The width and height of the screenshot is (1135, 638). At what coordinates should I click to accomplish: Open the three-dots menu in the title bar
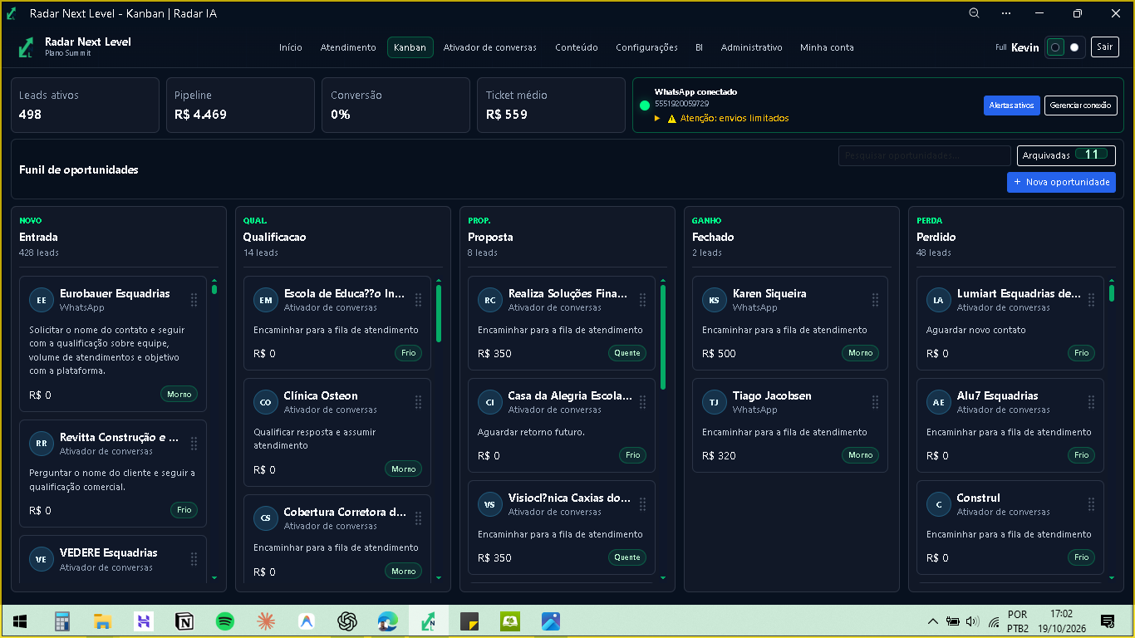pyautogui.click(x=1006, y=13)
